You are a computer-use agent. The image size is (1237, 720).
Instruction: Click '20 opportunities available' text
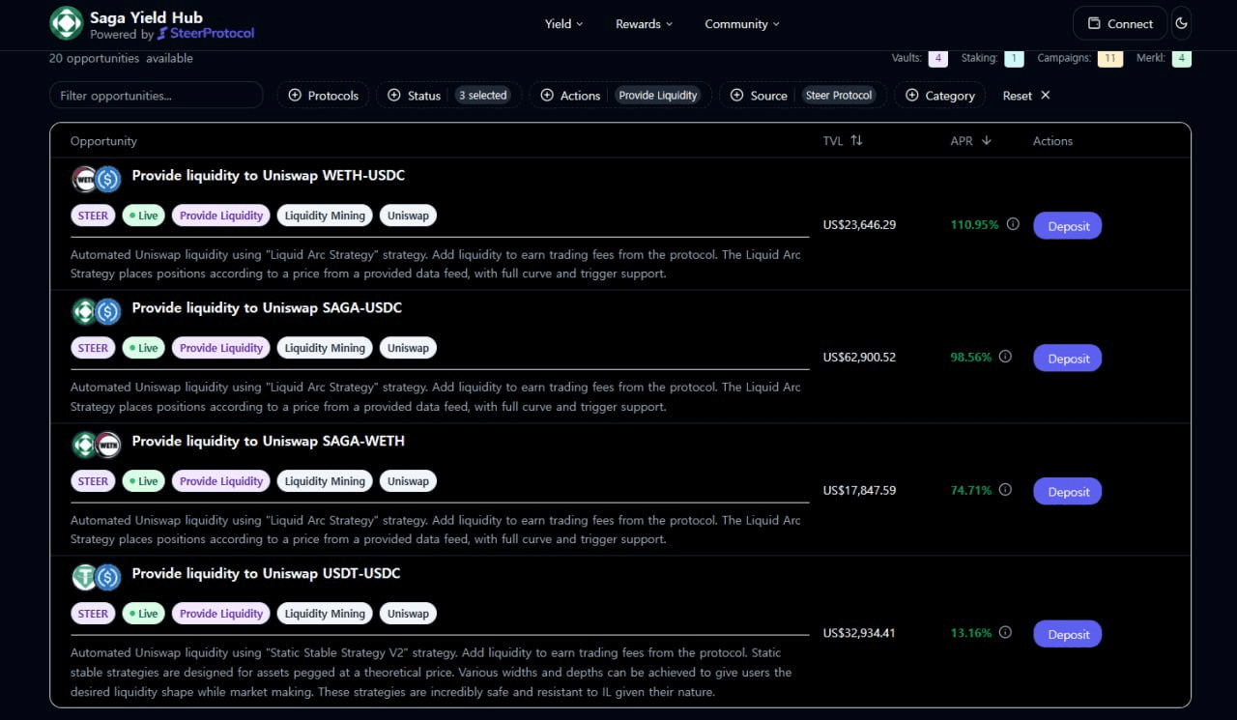pos(121,58)
